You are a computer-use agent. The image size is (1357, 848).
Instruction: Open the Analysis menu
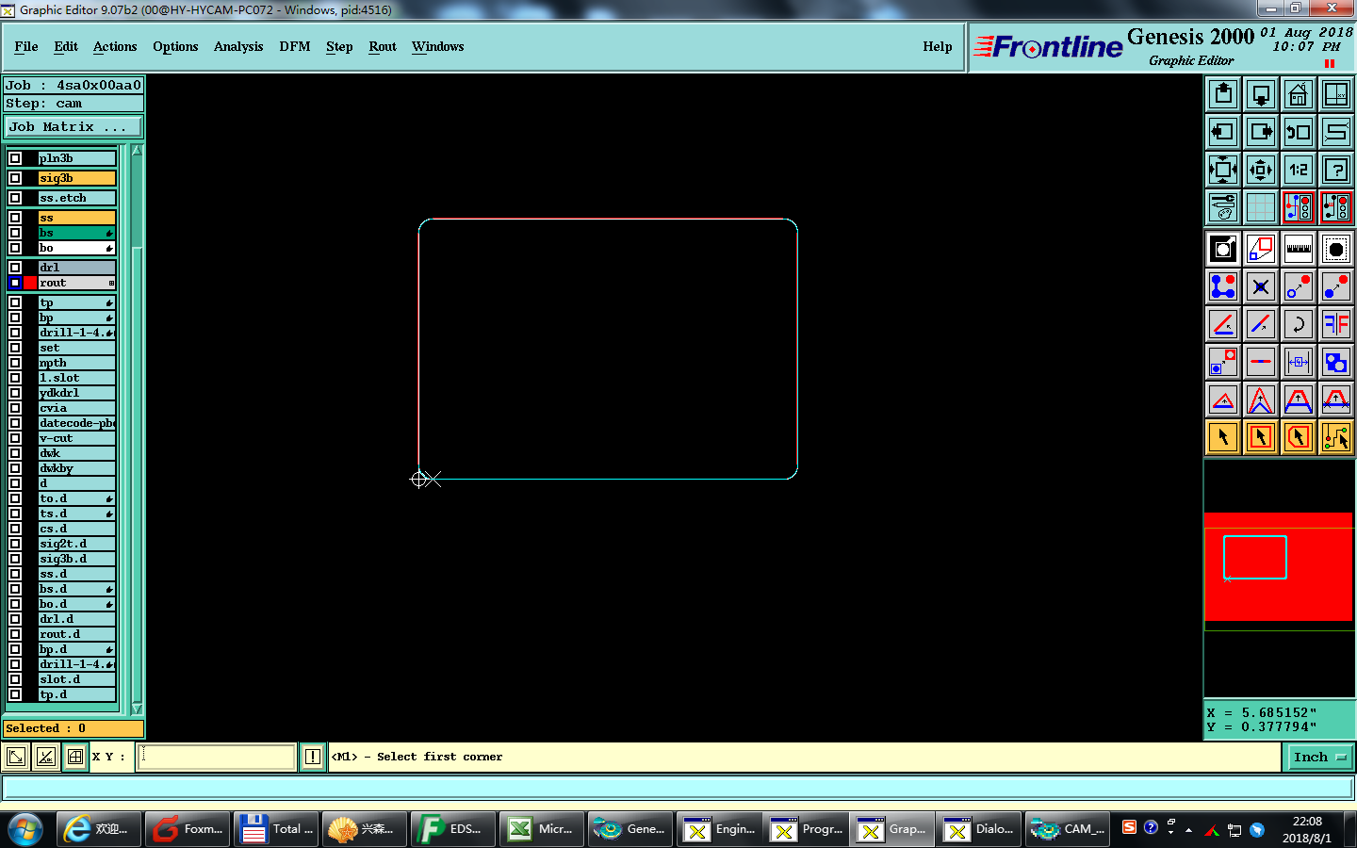[238, 46]
